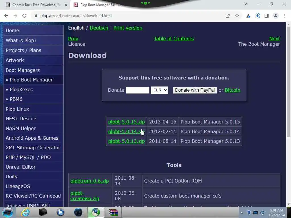This screenshot has height=218, width=291.
Task: Show hidden tray icons arrow
Action: tap(242, 213)
